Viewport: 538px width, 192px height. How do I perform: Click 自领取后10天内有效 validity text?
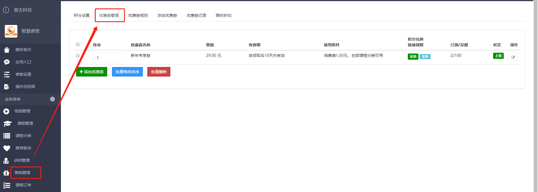tap(267, 56)
